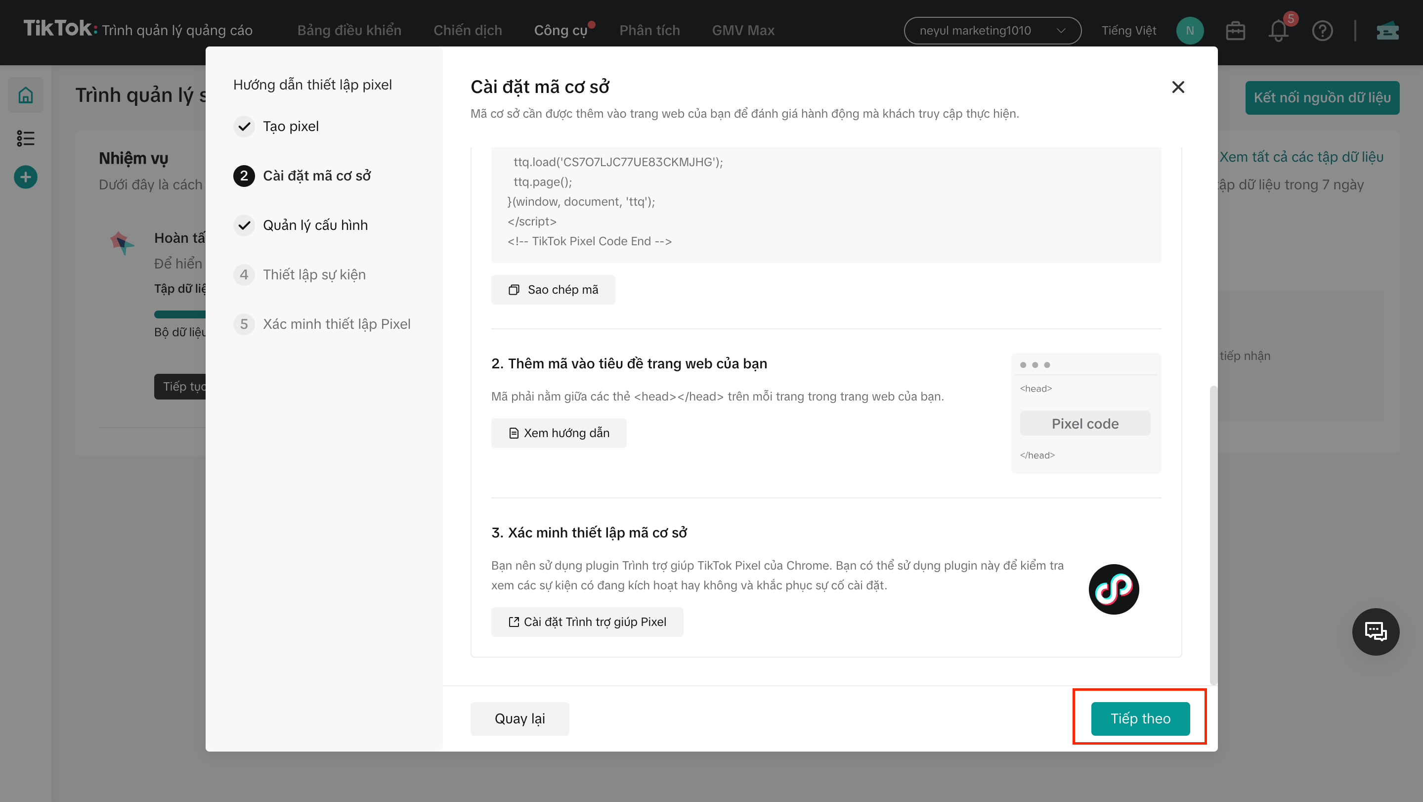Open the teal icon at top right corner
This screenshot has height=802, width=1423.
[1387, 30]
